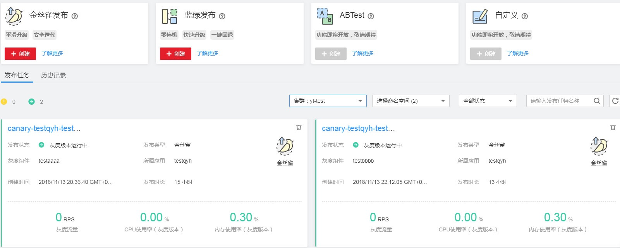
Task: Click the 13 小时 duration value
Action: (x=498, y=182)
